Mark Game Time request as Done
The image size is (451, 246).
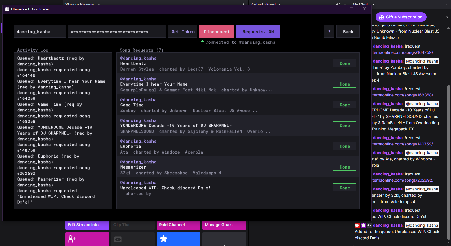tap(344, 105)
